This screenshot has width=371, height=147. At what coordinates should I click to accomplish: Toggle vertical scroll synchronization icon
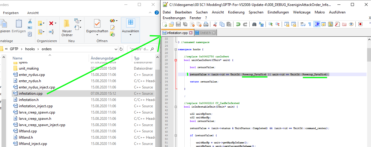(286, 24)
